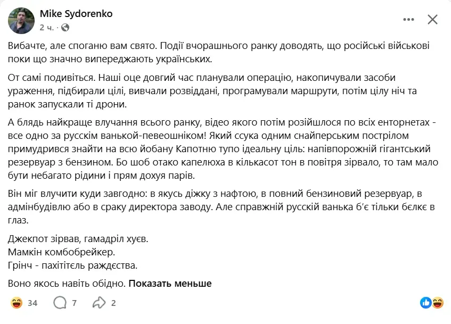This screenshot has width=451, height=324.
Task: Click the '2 ч.' post timestamp
Action: [x=46, y=28]
